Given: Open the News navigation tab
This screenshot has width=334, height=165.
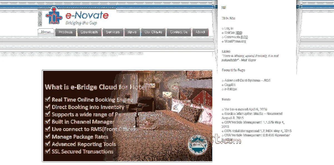Looking at the screenshot, I should 132,32.
